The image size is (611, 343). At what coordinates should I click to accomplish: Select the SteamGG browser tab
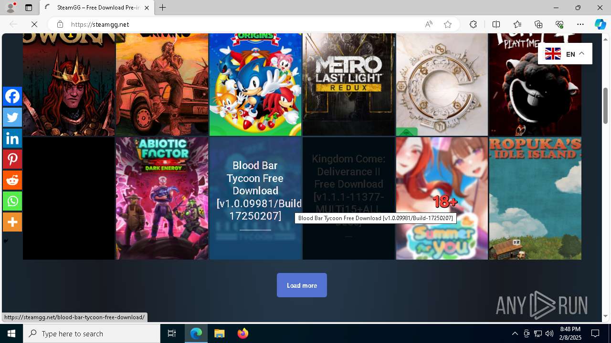(x=97, y=8)
